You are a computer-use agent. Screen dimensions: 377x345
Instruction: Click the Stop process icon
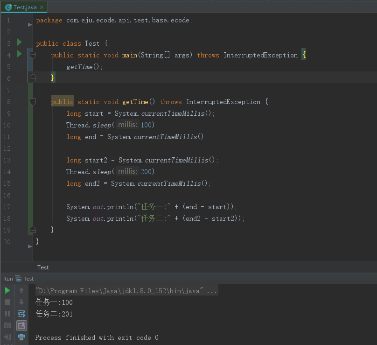pyautogui.click(x=7, y=302)
